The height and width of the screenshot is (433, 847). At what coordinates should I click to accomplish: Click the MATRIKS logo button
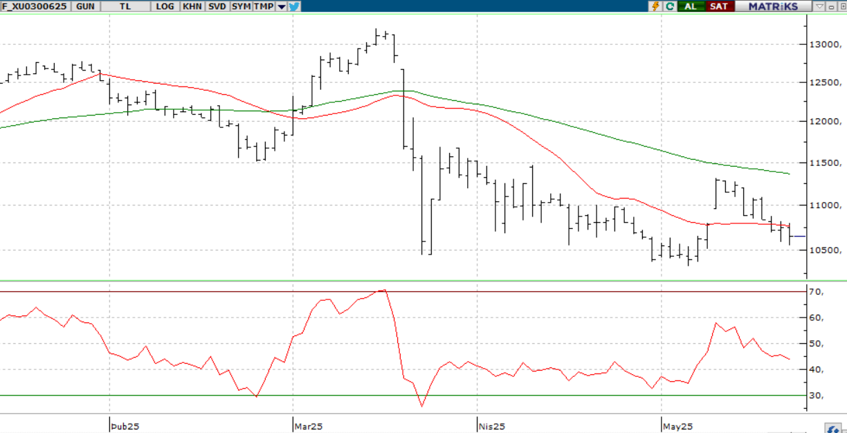(773, 6)
